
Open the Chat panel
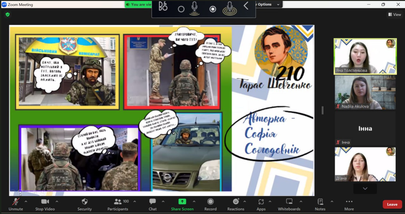153,205
